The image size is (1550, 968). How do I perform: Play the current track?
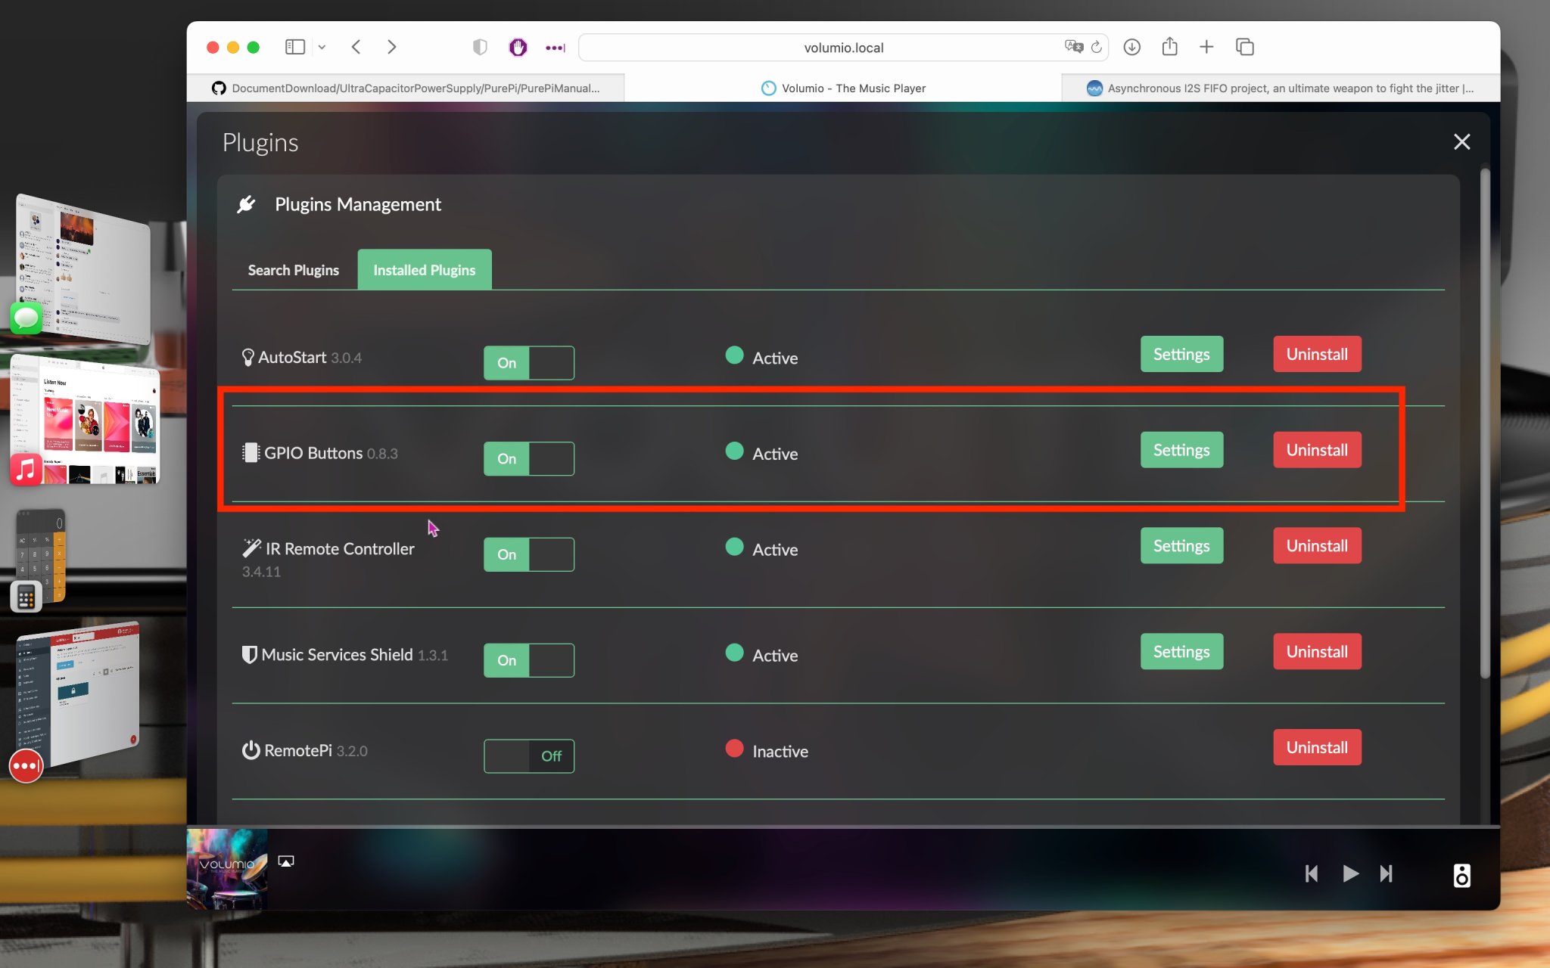click(x=1350, y=874)
